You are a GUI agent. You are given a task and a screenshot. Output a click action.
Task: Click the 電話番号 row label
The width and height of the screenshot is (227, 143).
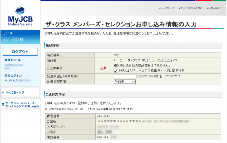point(53,137)
